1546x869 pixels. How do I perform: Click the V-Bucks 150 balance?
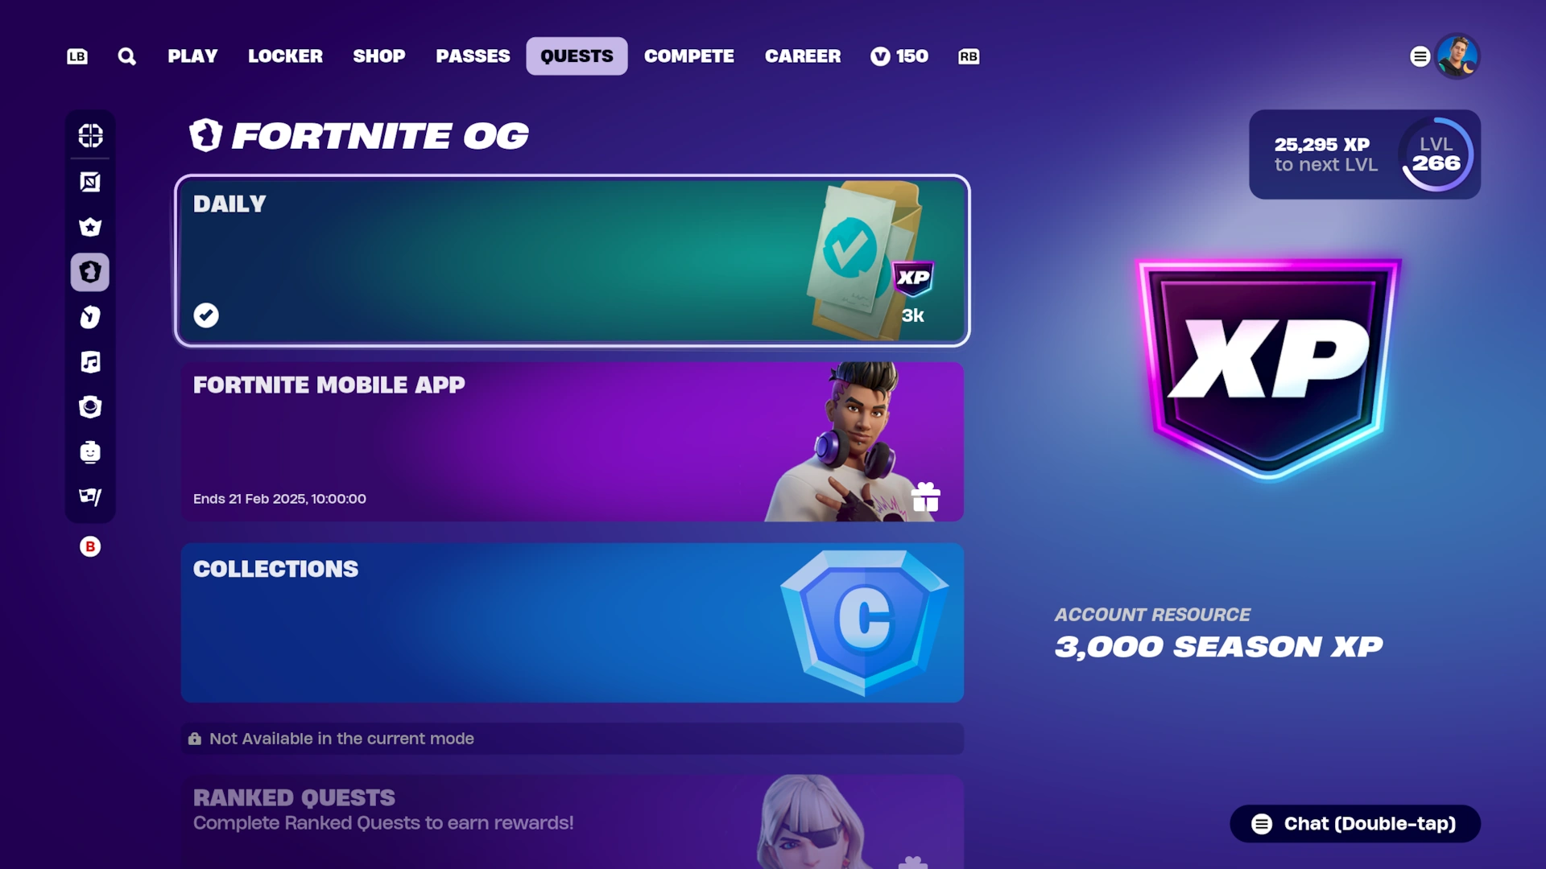[899, 56]
